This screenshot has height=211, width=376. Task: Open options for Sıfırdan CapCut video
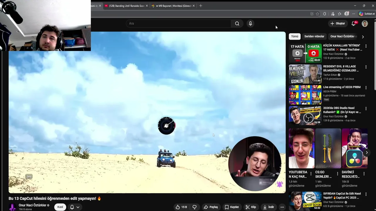(x=366, y=194)
